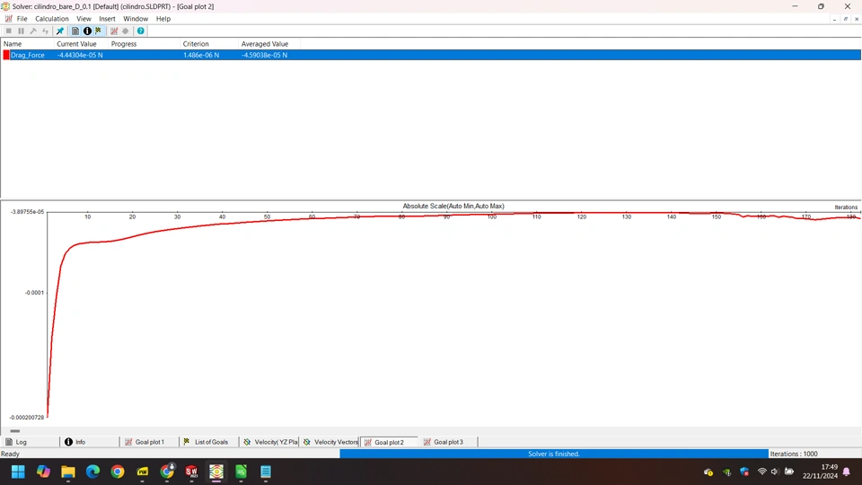The image size is (862, 485).
Task: Click the Ready status bar text
Action: 10,454
